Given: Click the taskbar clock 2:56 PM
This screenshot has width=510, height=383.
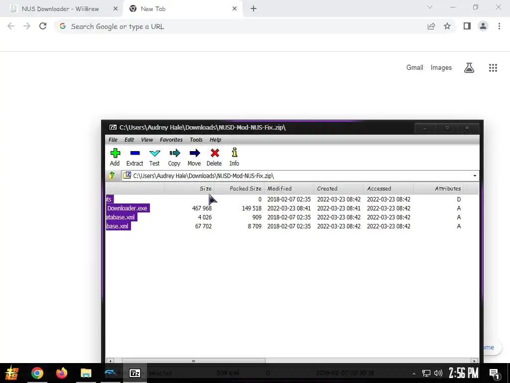Looking at the screenshot, I should point(464,373).
